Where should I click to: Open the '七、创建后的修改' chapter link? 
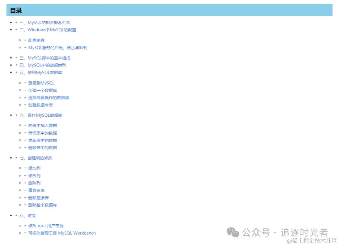[x=36, y=158]
